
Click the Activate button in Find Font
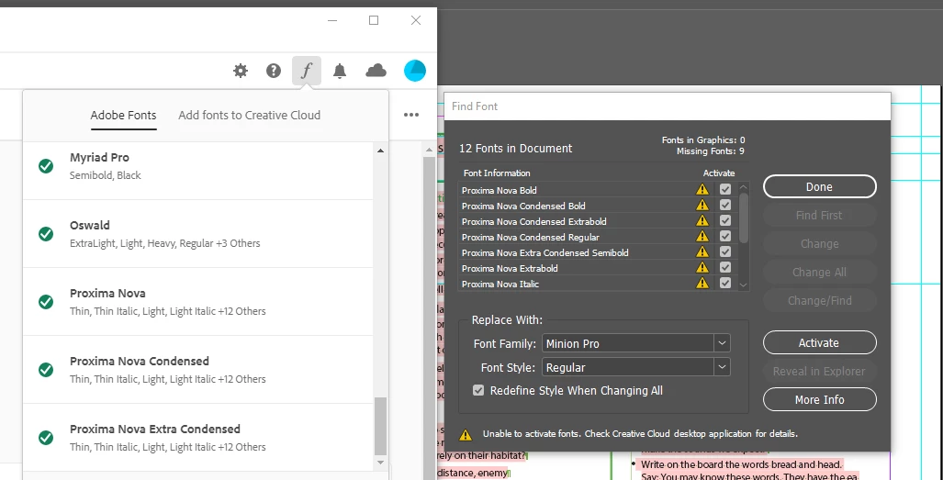tap(820, 342)
